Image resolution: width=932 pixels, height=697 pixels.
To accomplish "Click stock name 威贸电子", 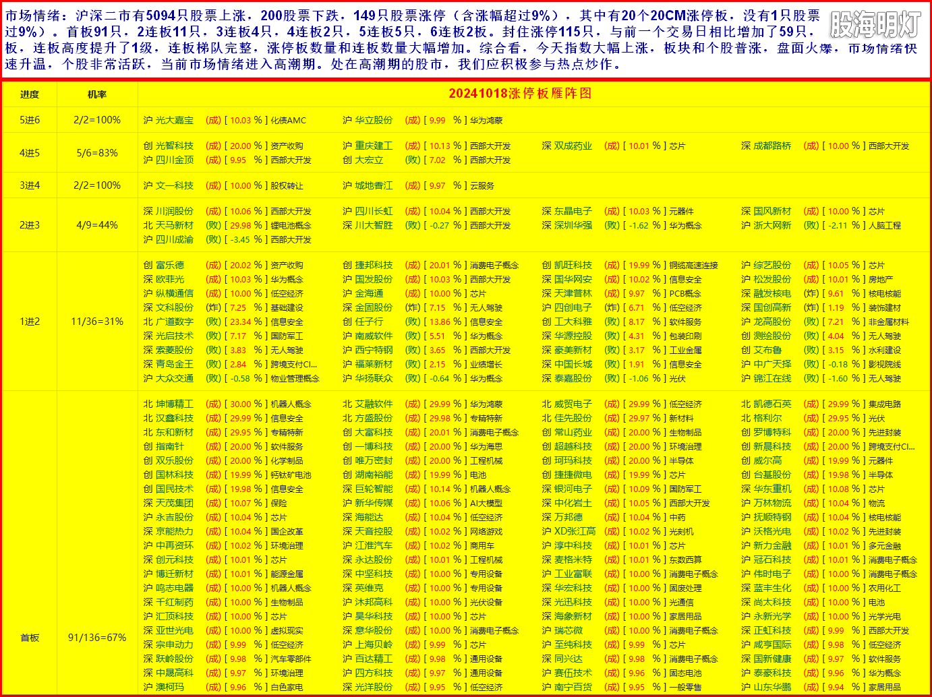I will coord(573,404).
